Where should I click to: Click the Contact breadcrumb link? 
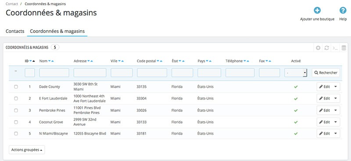point(12,4)
